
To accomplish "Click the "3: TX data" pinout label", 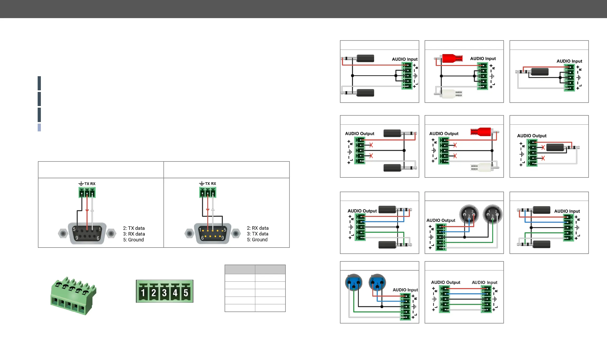I will [257, 234].
